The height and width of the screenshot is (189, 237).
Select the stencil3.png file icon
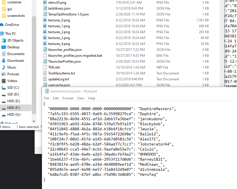(x=45, y=3)
